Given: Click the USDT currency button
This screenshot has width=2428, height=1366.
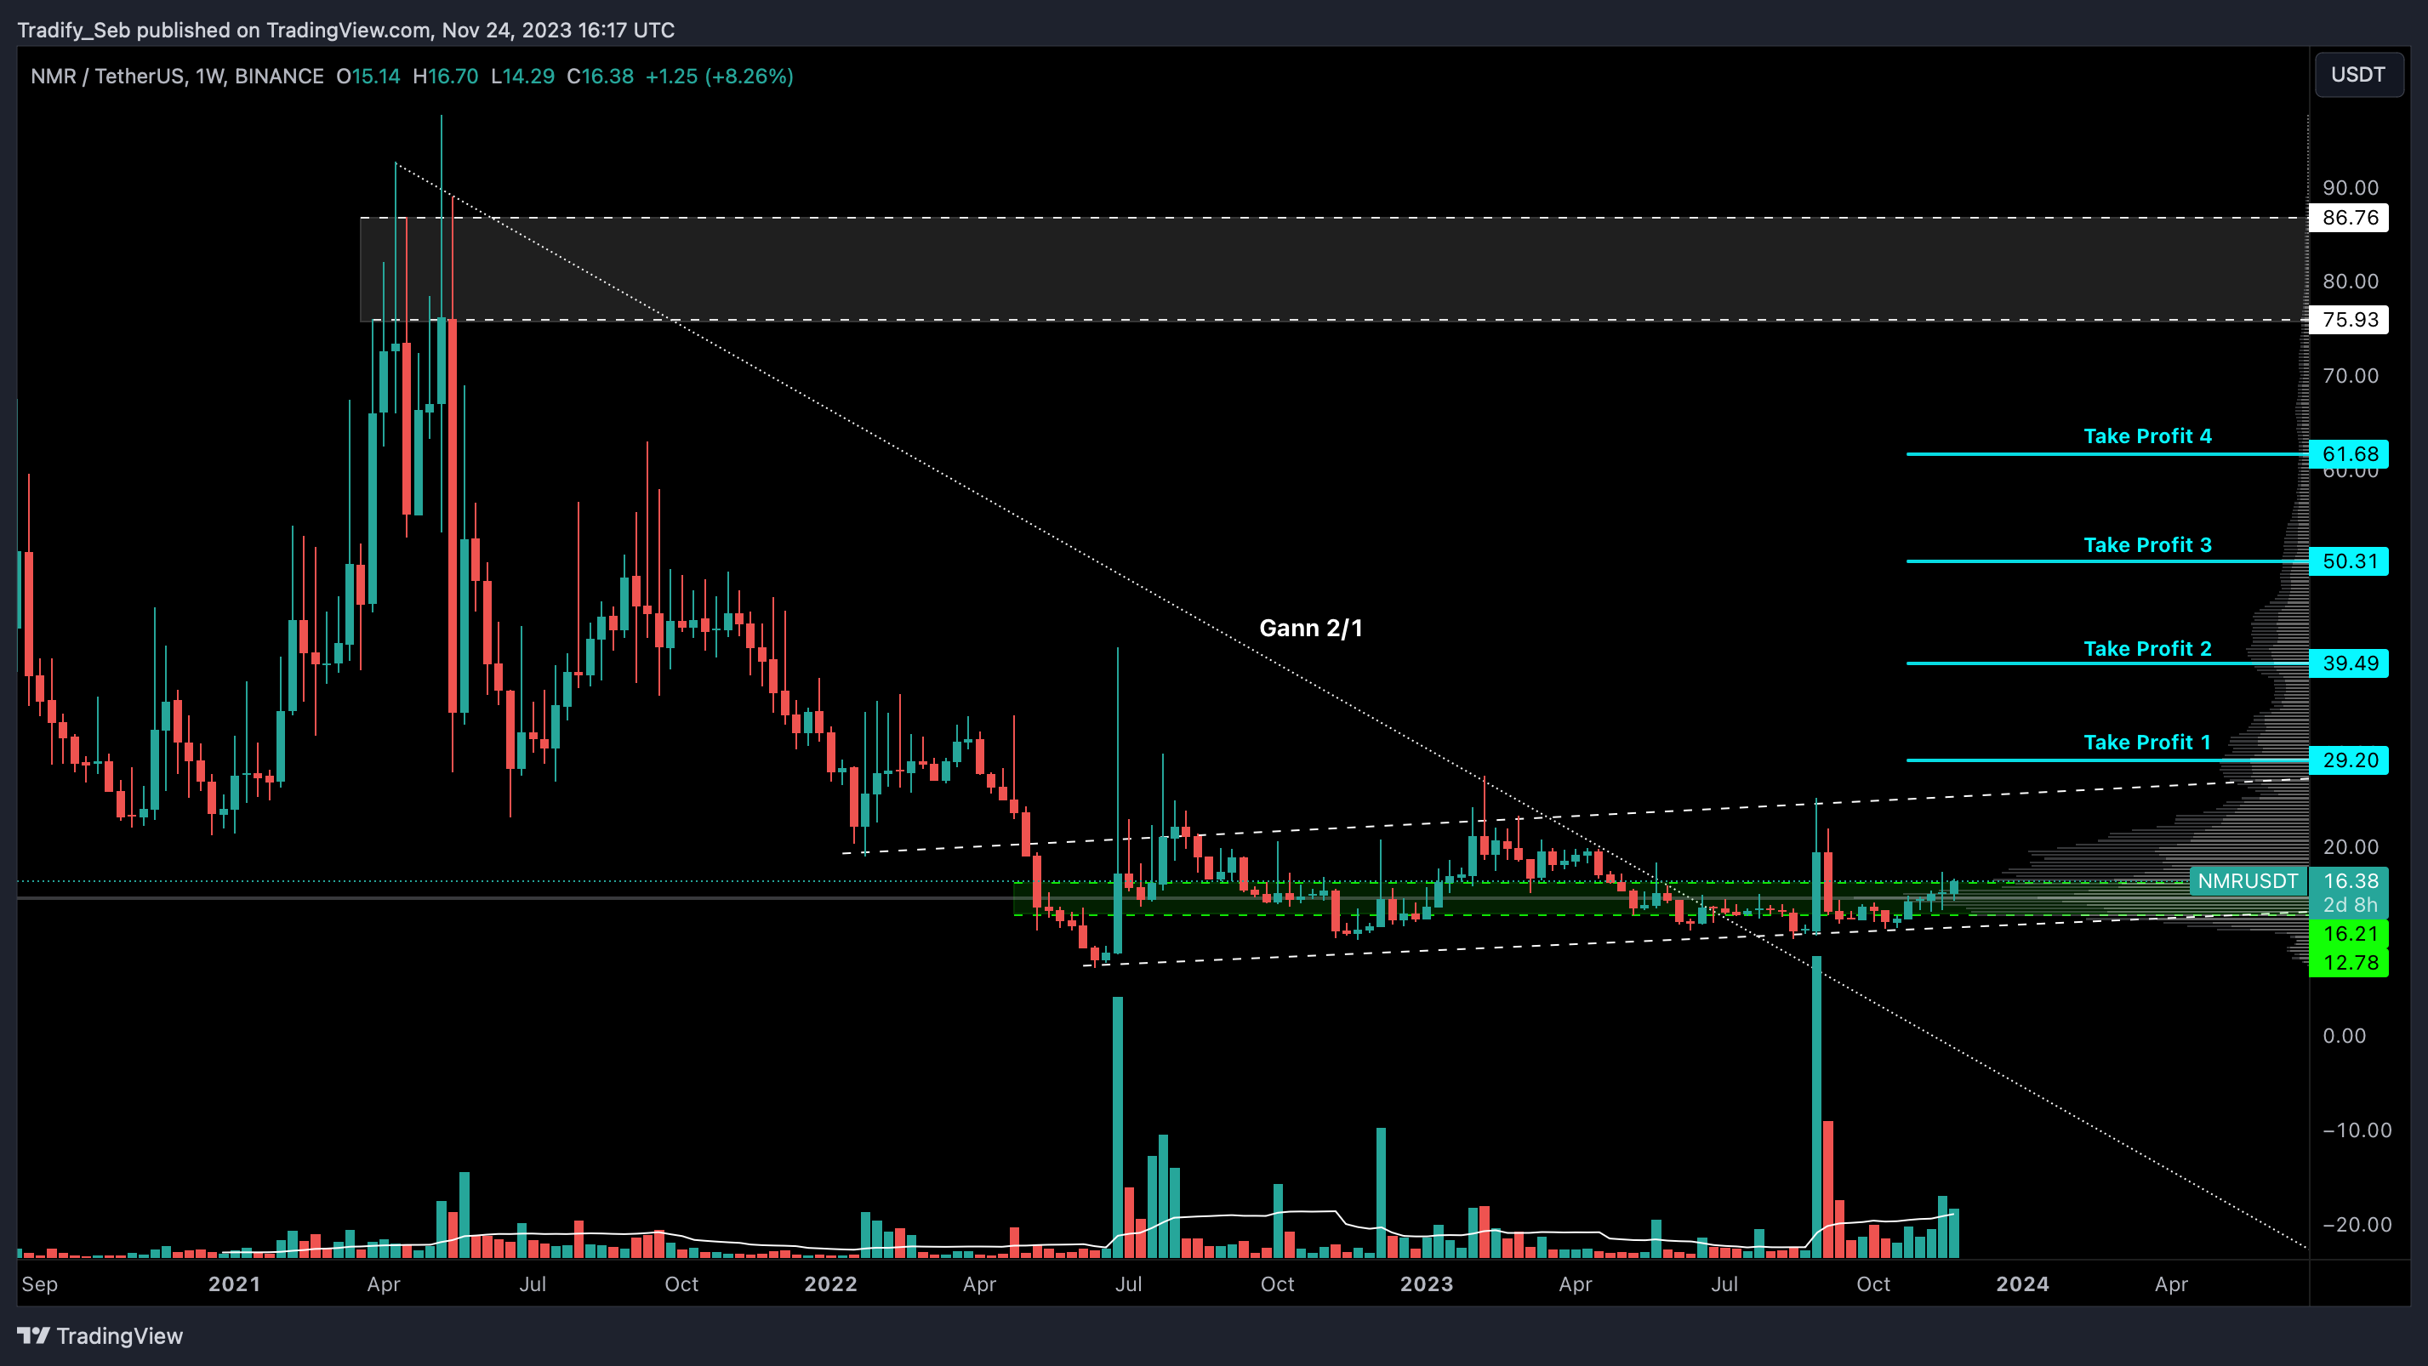Looking at the screenshot, I should coord(2357,74).
